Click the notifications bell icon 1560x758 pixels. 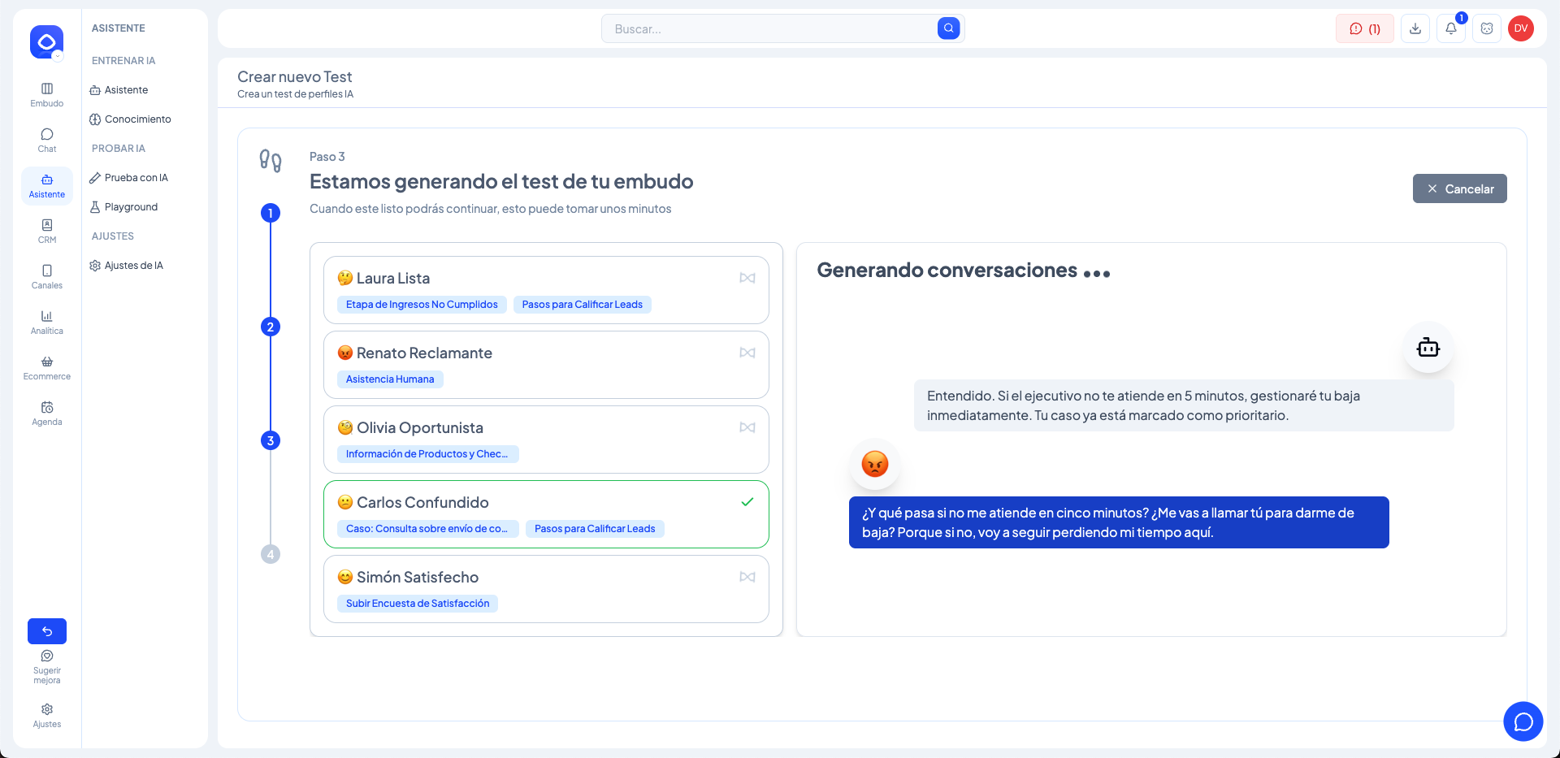(x=1450, y=28)
